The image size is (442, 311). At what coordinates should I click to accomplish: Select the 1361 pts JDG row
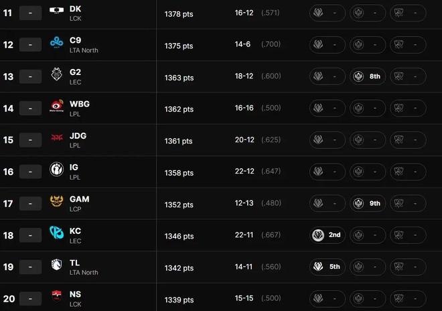click(221, 140)
